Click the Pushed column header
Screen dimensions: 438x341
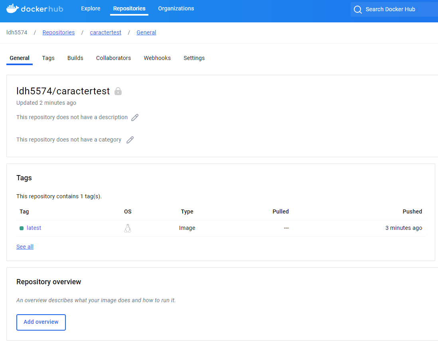(412, 211)
